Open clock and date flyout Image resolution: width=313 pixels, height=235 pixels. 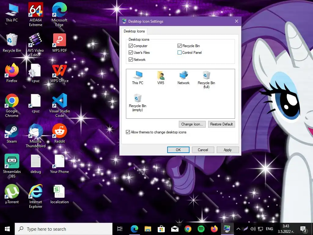pos(286,229)
